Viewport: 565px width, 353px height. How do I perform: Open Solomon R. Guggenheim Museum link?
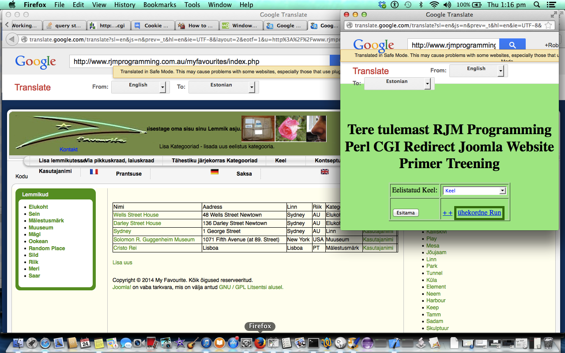click(154, 240)
